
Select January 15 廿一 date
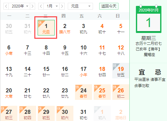pos(46,72)
